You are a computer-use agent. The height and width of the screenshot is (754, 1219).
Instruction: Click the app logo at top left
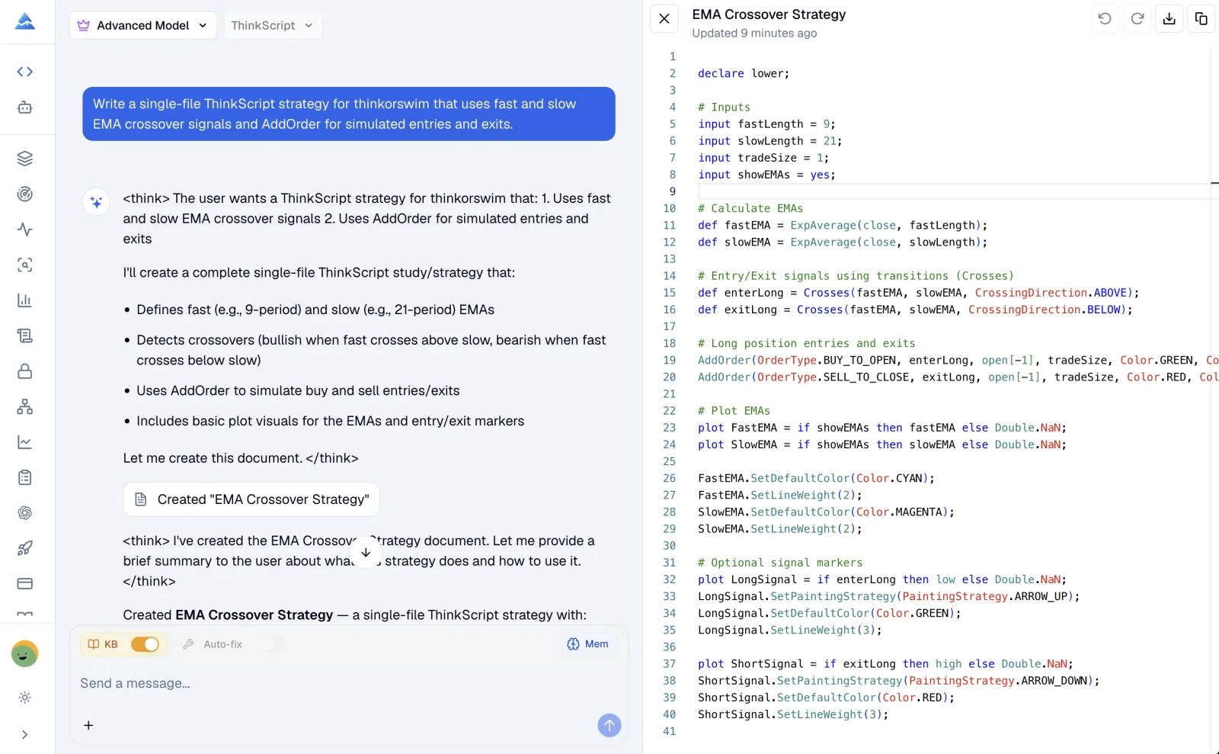click(25, 21)
